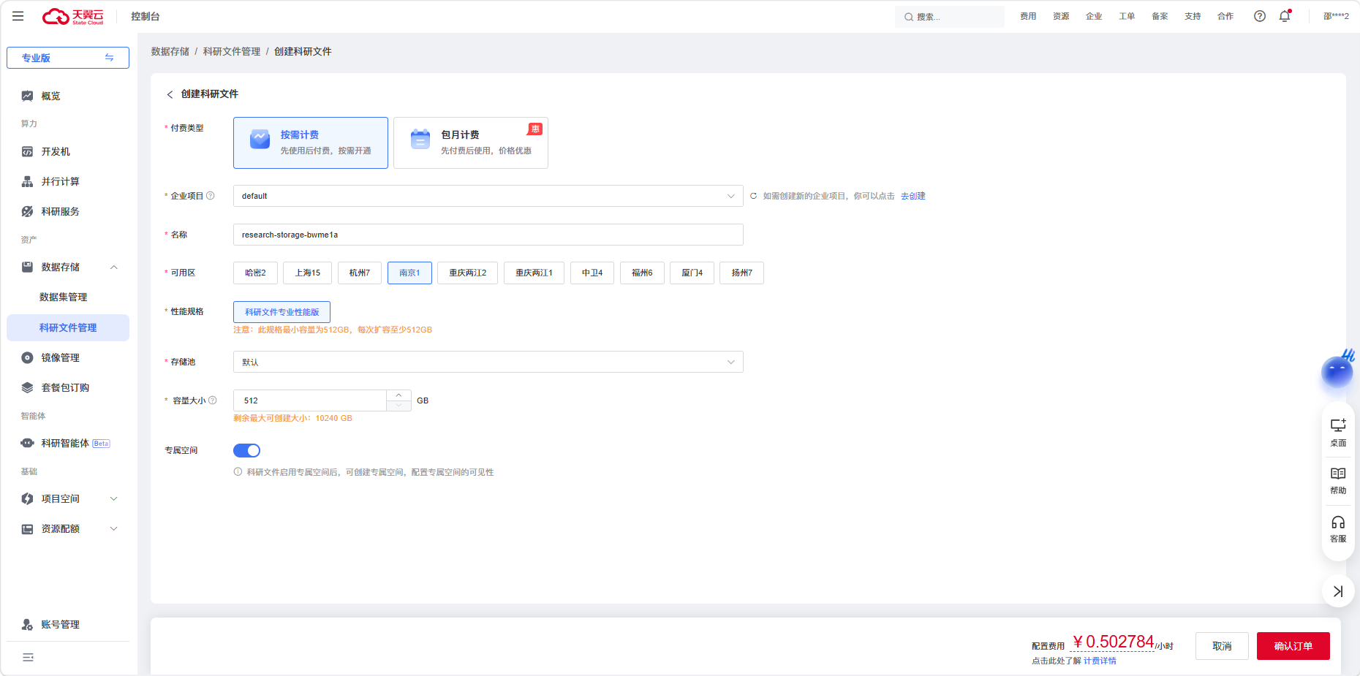
Task: Click the State Cloud logo
Action: coord(73,16)
